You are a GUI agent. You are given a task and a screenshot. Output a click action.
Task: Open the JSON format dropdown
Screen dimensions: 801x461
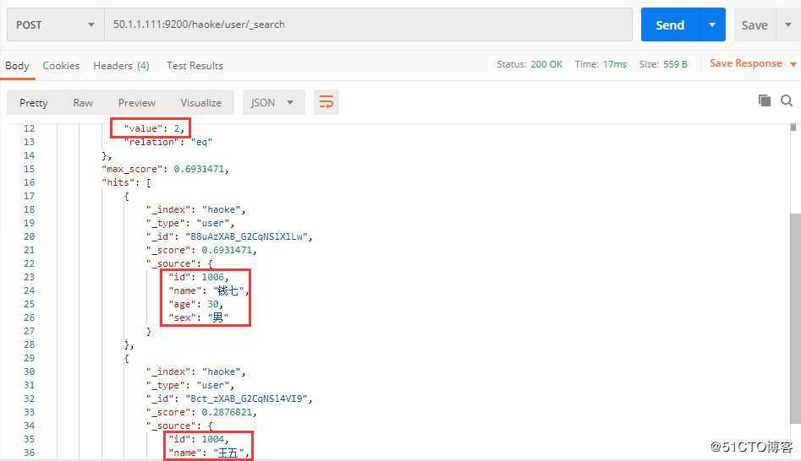(x=272, y=102)
